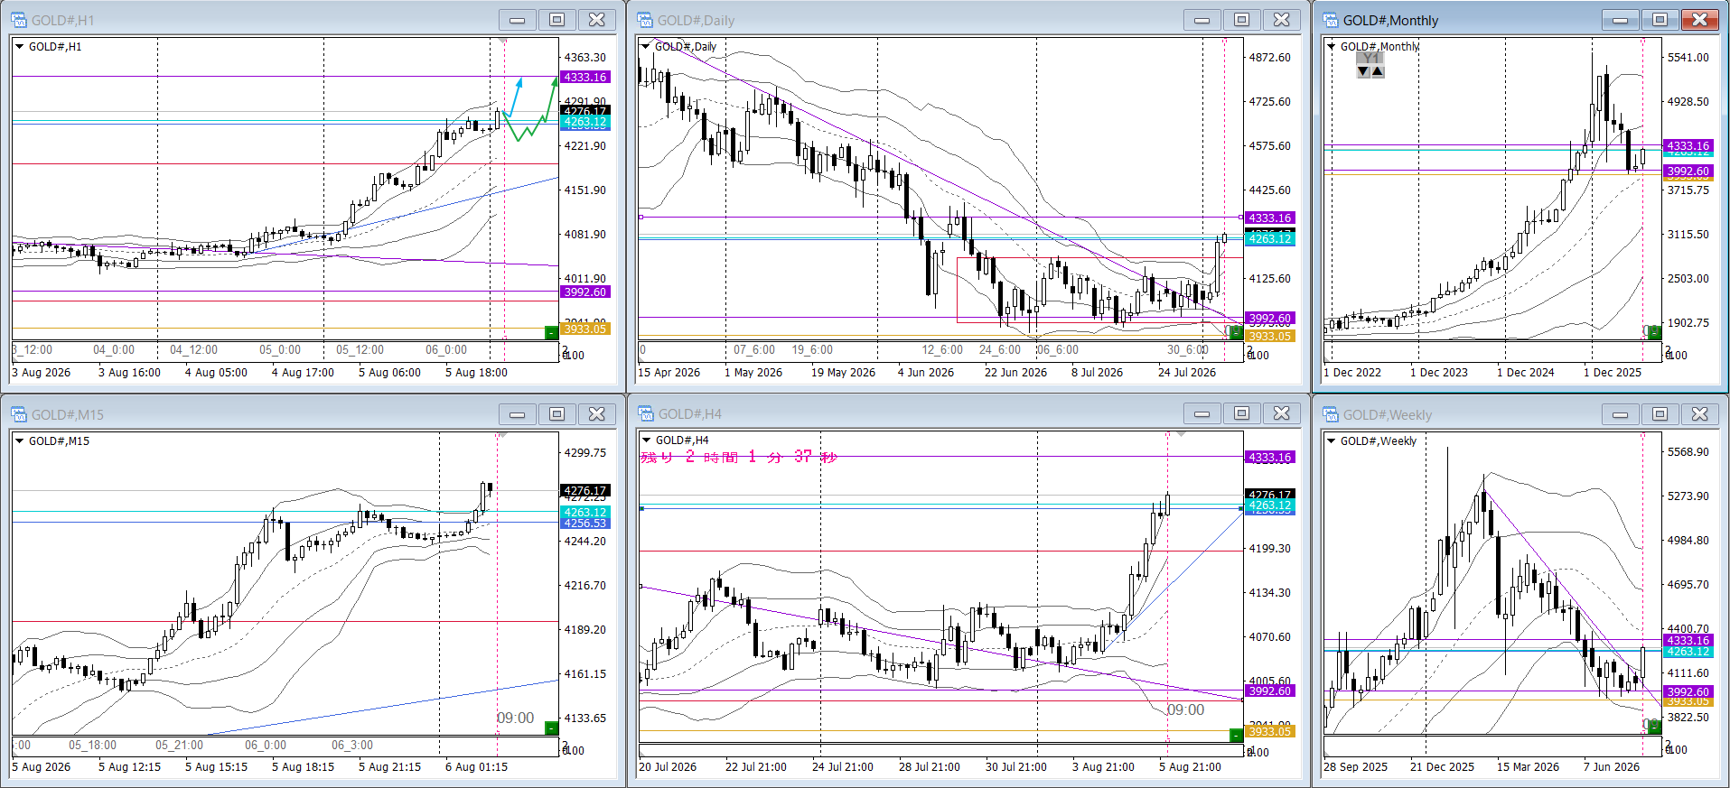Screen dimensions: 1730x788
Task: Select the 3992.60 price label on H4 chart
Action: [1270, 691]
